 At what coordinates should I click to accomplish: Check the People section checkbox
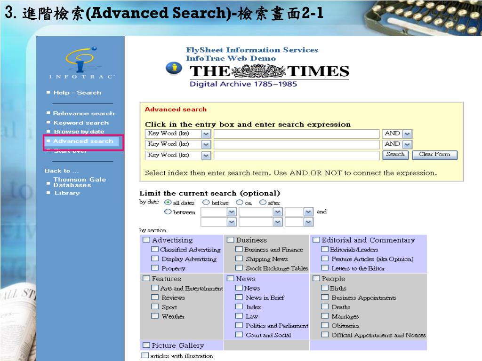click(316, 278)
